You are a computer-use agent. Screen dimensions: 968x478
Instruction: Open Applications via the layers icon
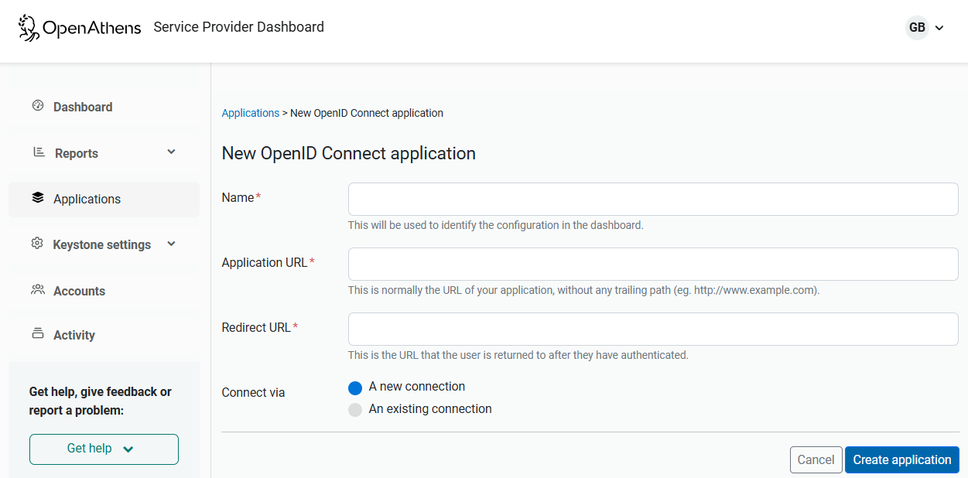pyautogui.click(x=36, y=198)
